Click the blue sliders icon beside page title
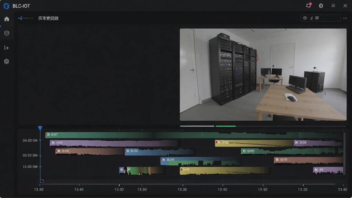This screenshot has height=198, width=352. coord(20,18)
